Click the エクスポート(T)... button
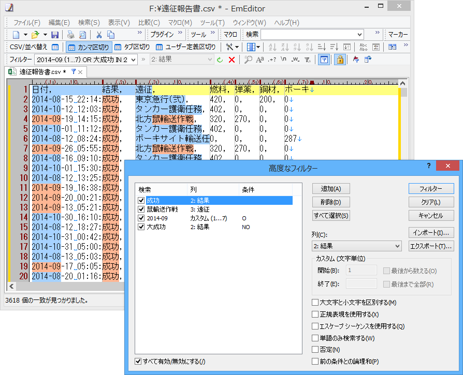This screenshot has width=463, height=375. tap(431, 246)
